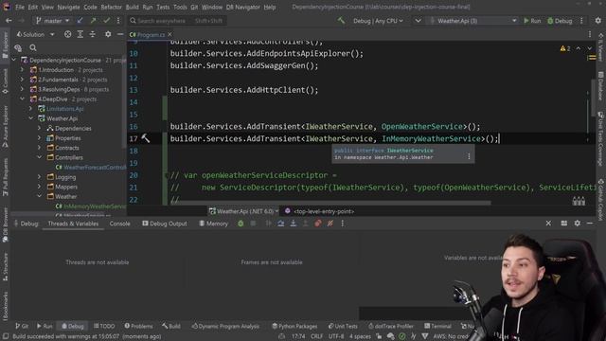The width and height of the screenshot is (606, 341).
Task: Select WeatherForecastController file in tree
Action: tap(91, 168)
